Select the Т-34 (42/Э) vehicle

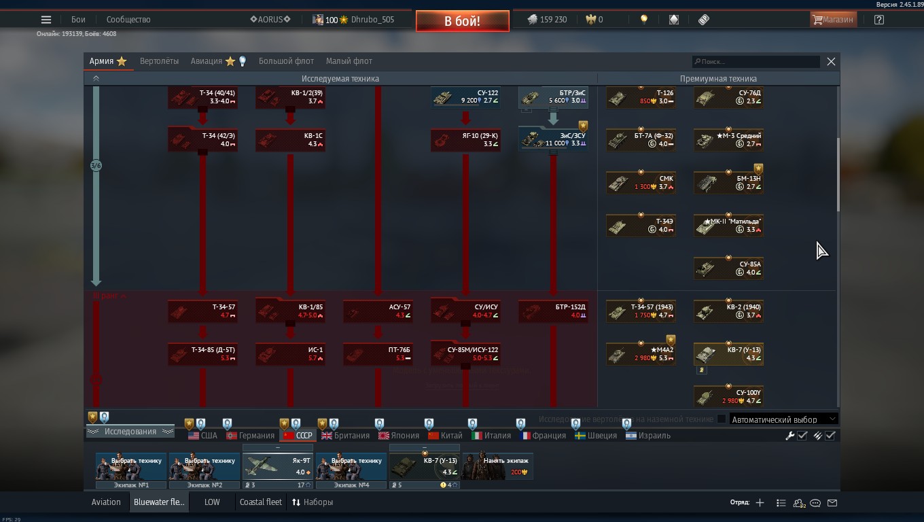click(x=202, y=139)
